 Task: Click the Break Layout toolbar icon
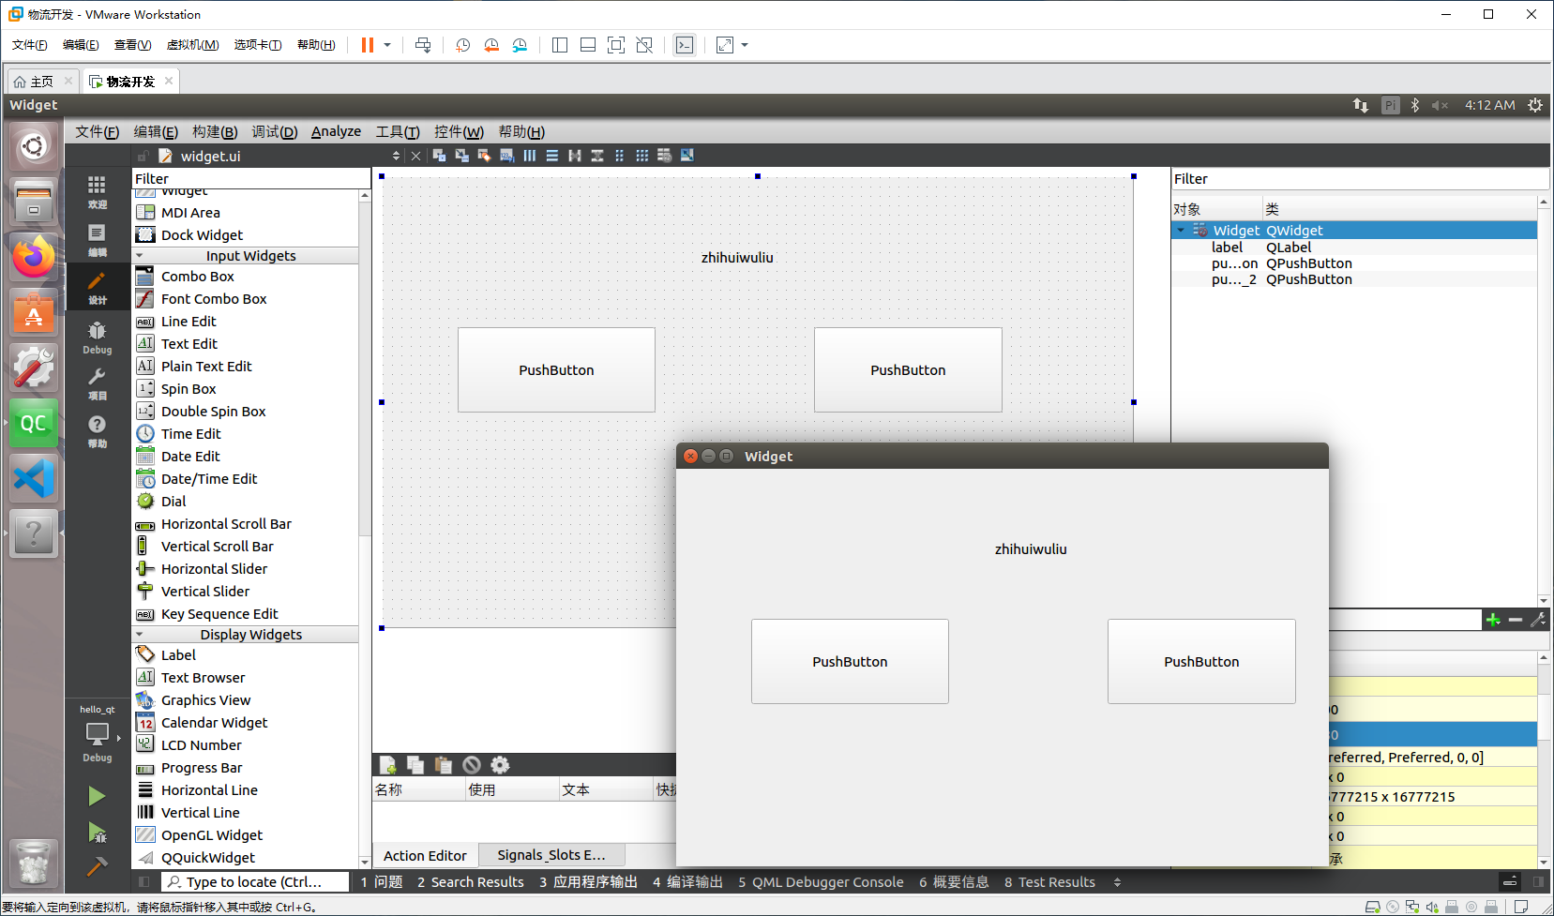click(665, 156)
